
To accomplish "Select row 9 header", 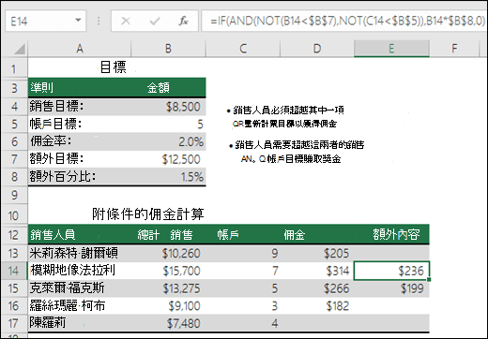I will click(x=14, y=195).
